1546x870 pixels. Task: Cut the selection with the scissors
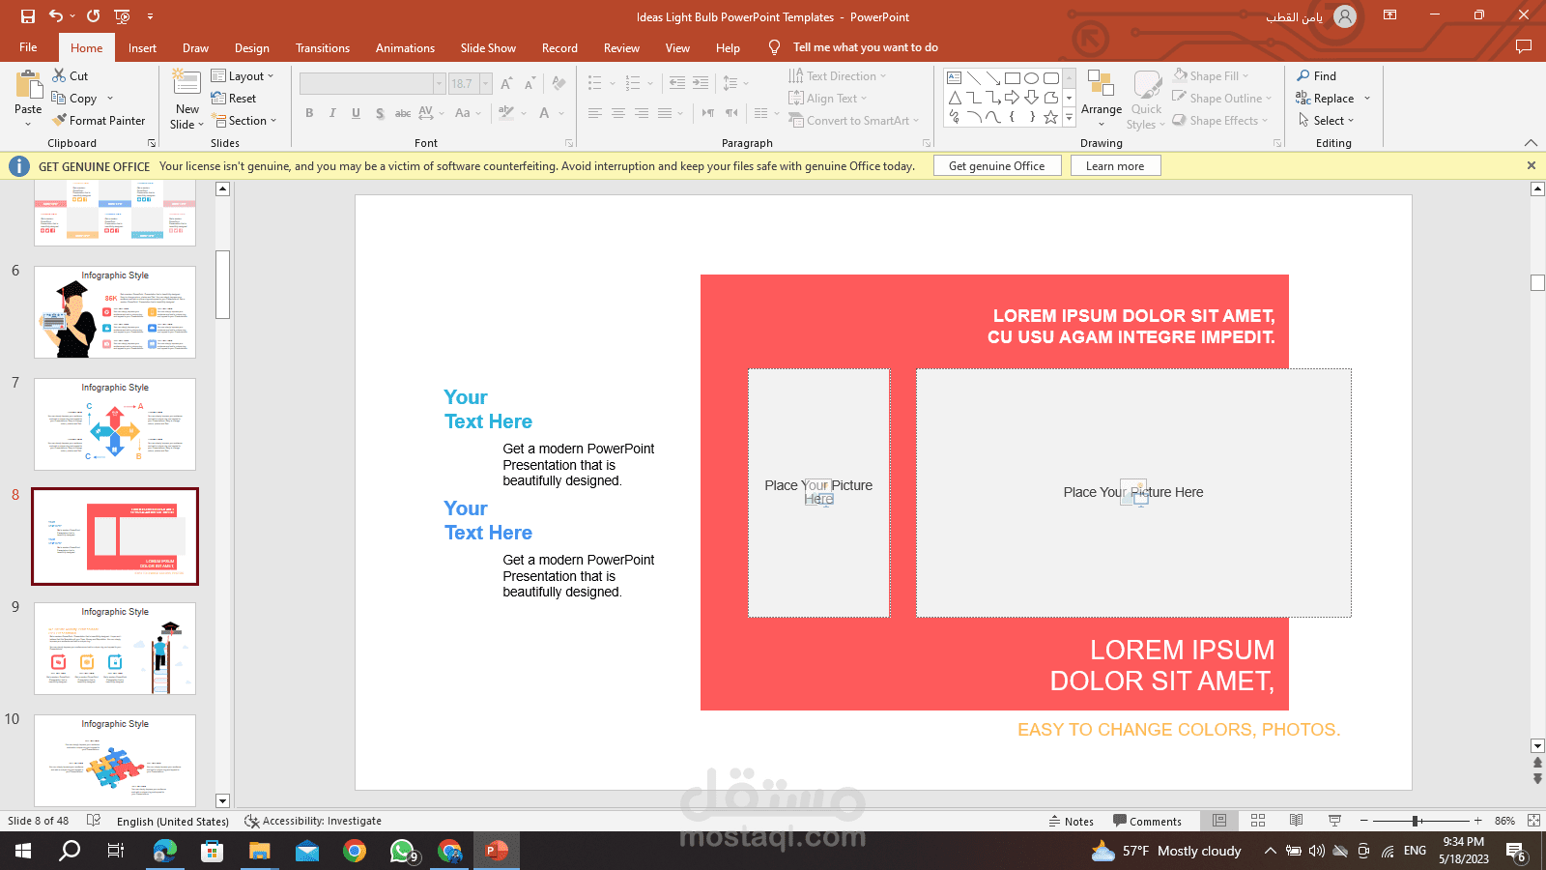coord(70,75)
